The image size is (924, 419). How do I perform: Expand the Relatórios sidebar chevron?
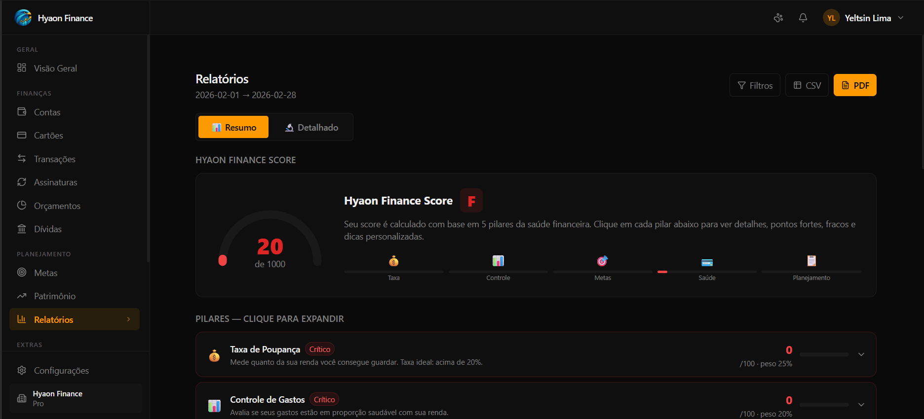pos(129,319)
